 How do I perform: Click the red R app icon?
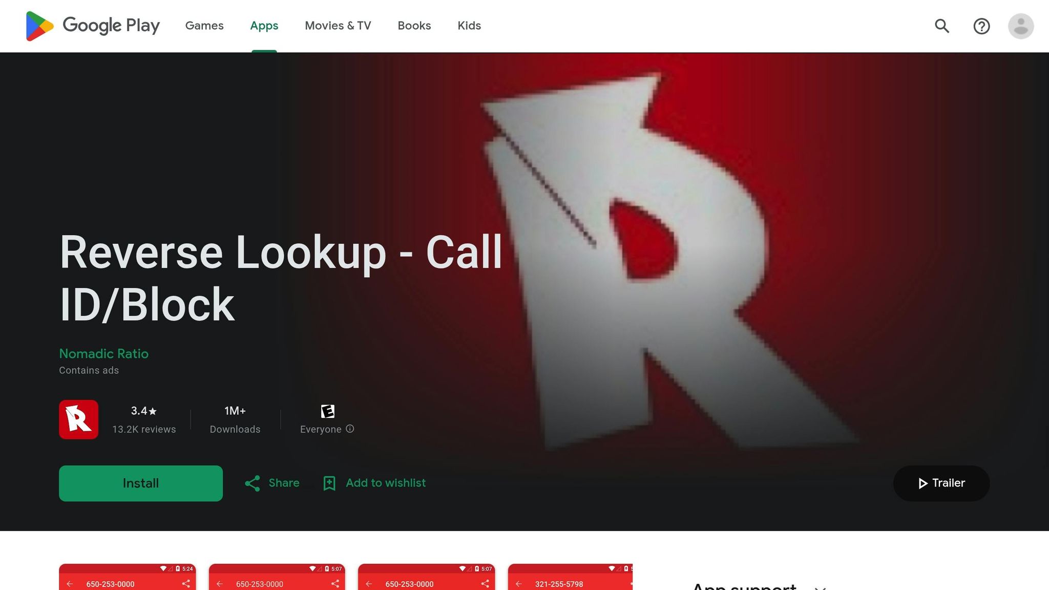point(78,419)
